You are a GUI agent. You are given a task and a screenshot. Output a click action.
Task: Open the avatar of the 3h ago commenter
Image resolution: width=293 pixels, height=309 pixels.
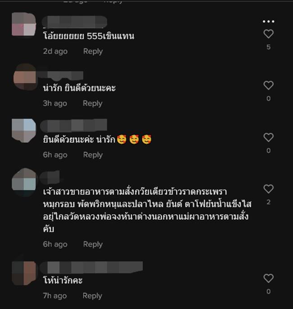tap(25, 77)
